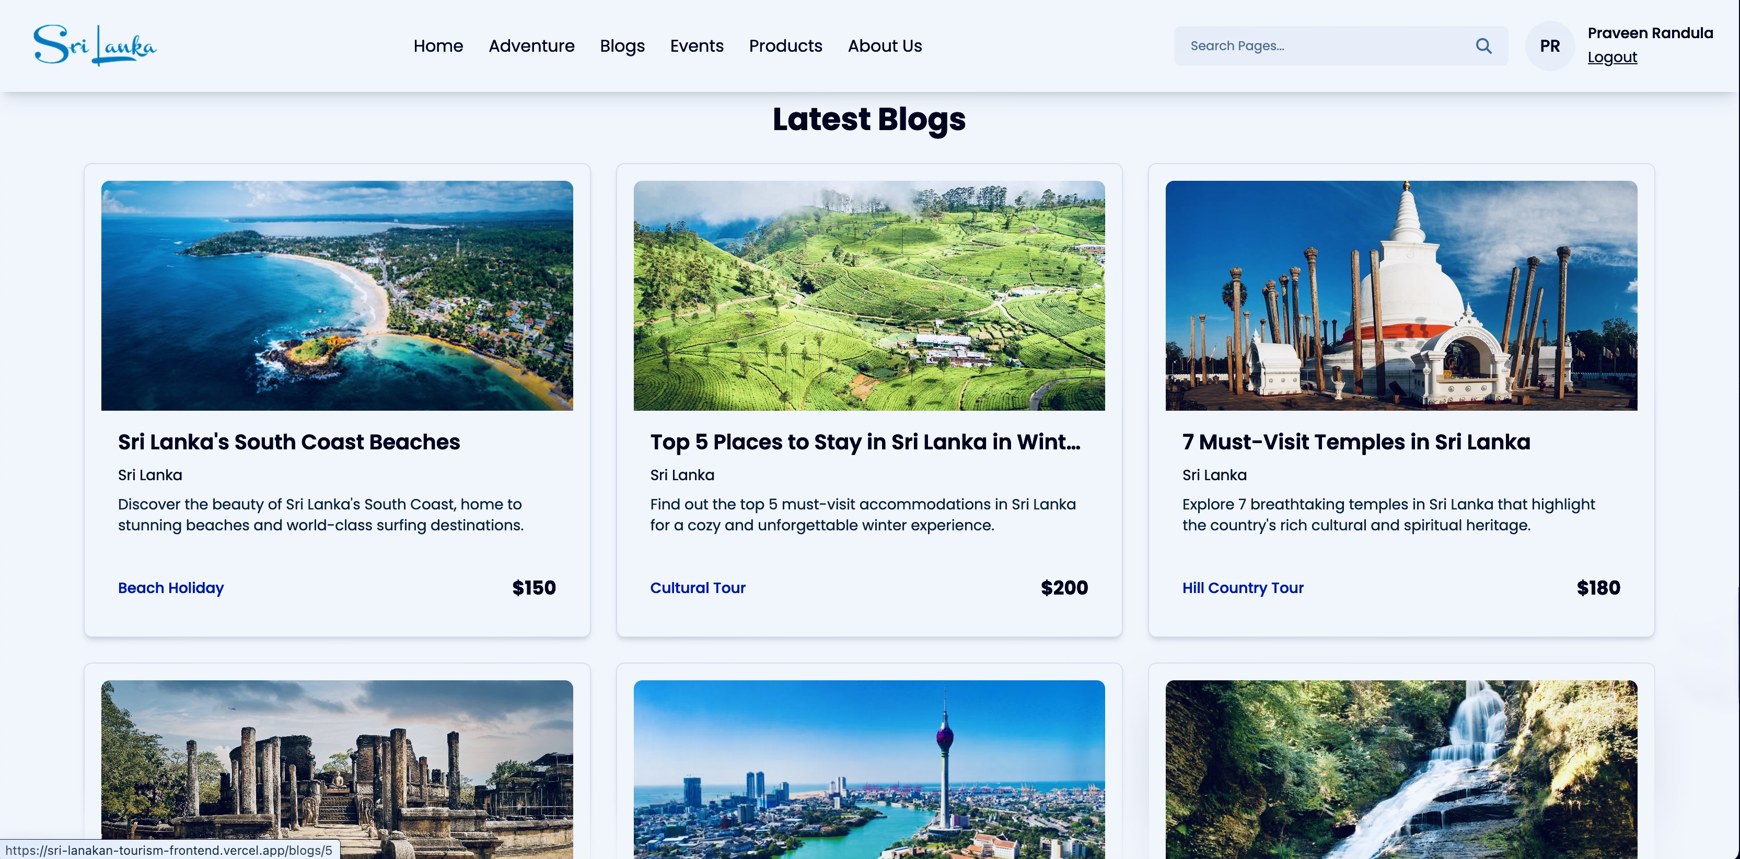Click the Beach Holiday category link
The image size is (1740, 859).
pos(171,587)
